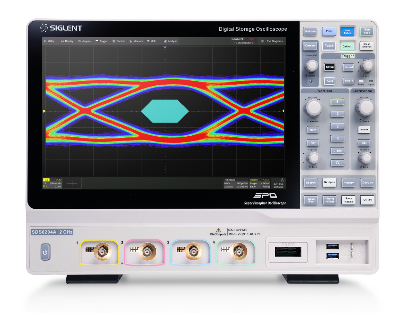Tap the cyan hexagon eye mask
This screenshot has height=313, width=401.
[x=165, y=111]
